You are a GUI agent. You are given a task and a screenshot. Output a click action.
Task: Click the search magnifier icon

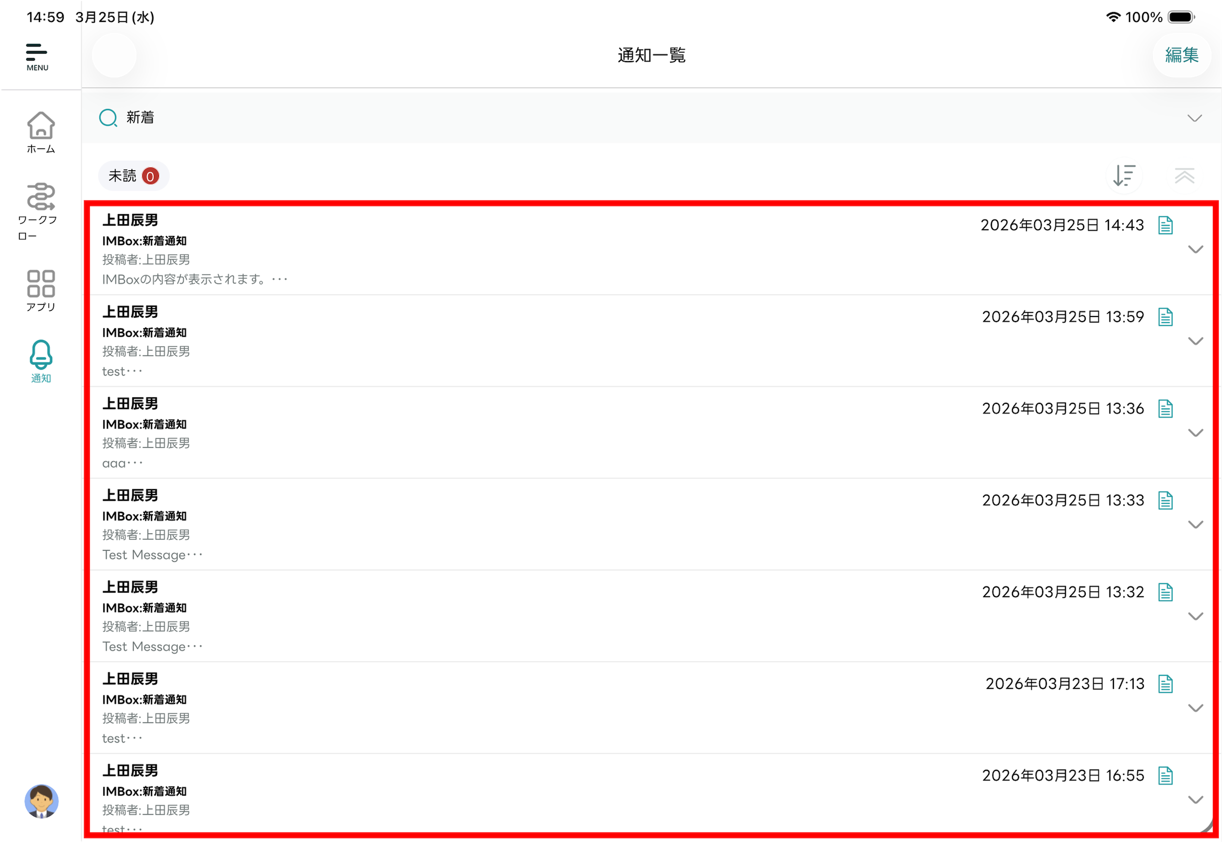108,117
